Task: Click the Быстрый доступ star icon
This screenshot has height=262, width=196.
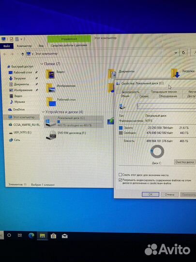Action: 9,66
